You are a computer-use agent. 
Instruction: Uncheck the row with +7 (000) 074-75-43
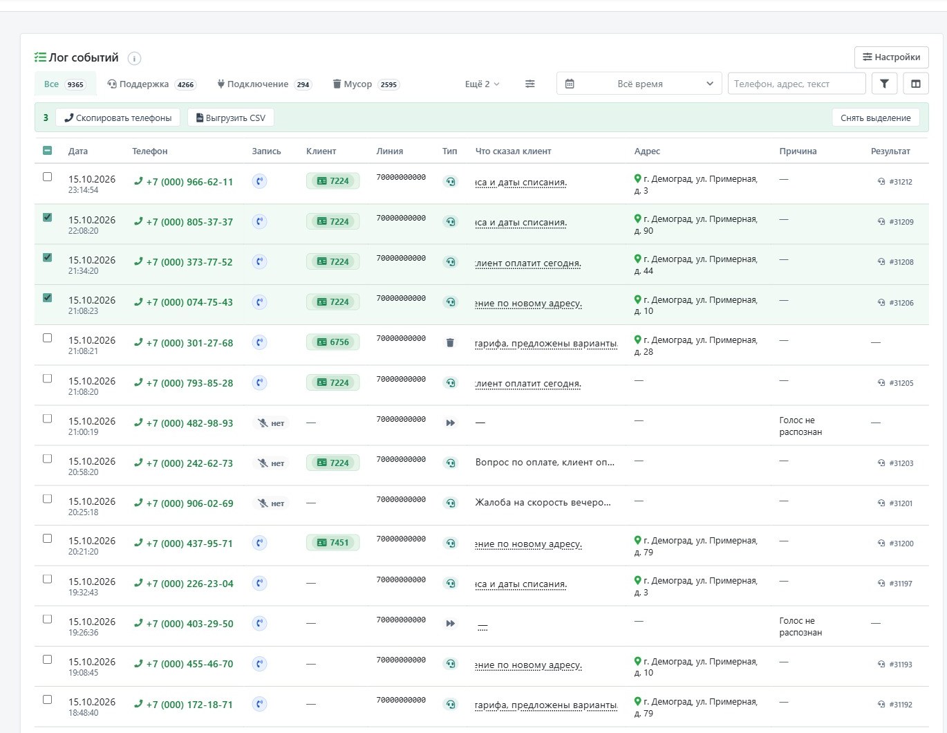(x=47, y=297)
